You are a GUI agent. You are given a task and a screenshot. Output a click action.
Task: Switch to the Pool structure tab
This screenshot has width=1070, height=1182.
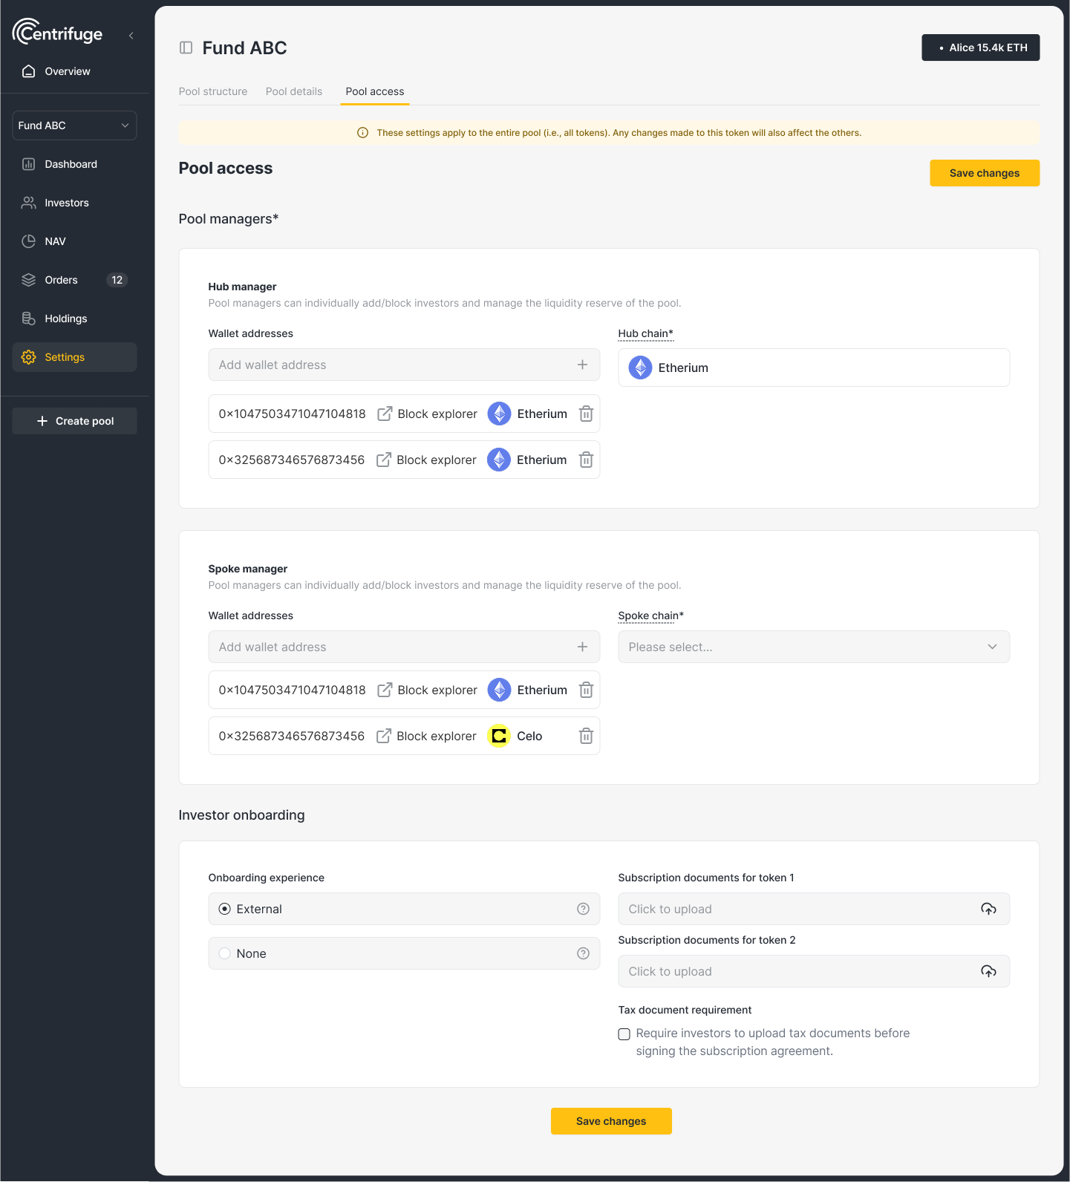[213, 91]
